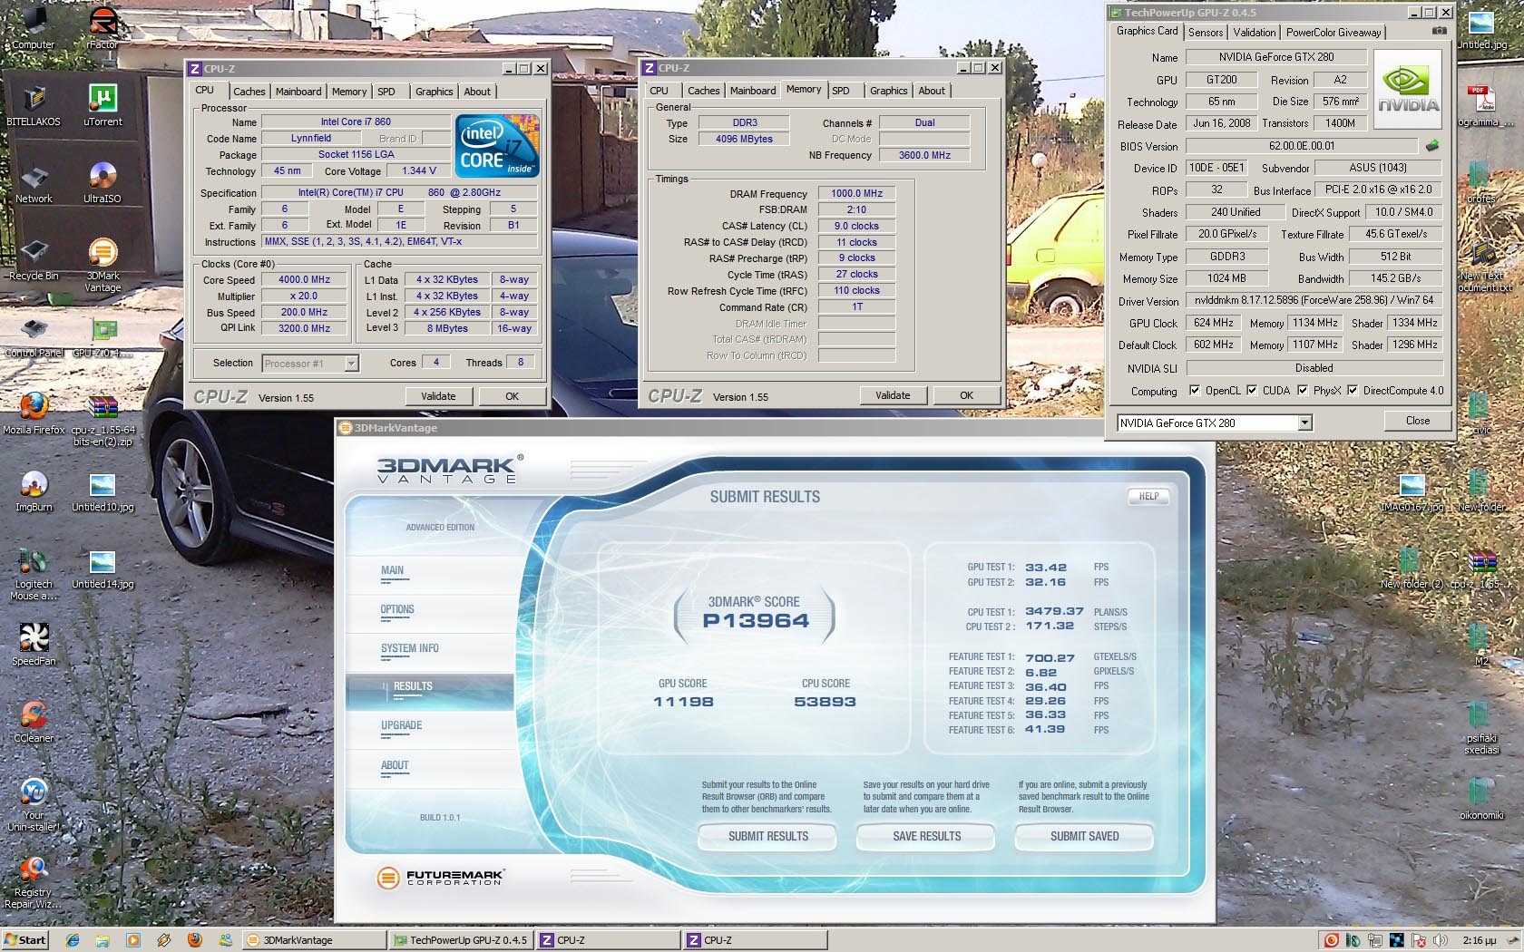Switch to Mainboard tab in left CPU-Z window

pos(298,92)
